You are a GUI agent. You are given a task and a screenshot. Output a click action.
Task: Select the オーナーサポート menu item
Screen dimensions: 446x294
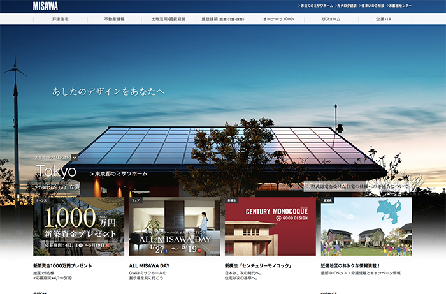[x=278, y=19]
